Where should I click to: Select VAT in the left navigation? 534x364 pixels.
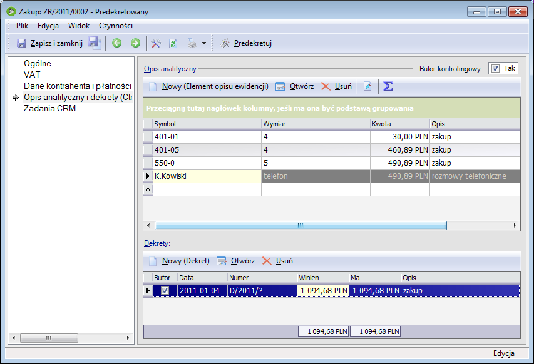point(32,74)
